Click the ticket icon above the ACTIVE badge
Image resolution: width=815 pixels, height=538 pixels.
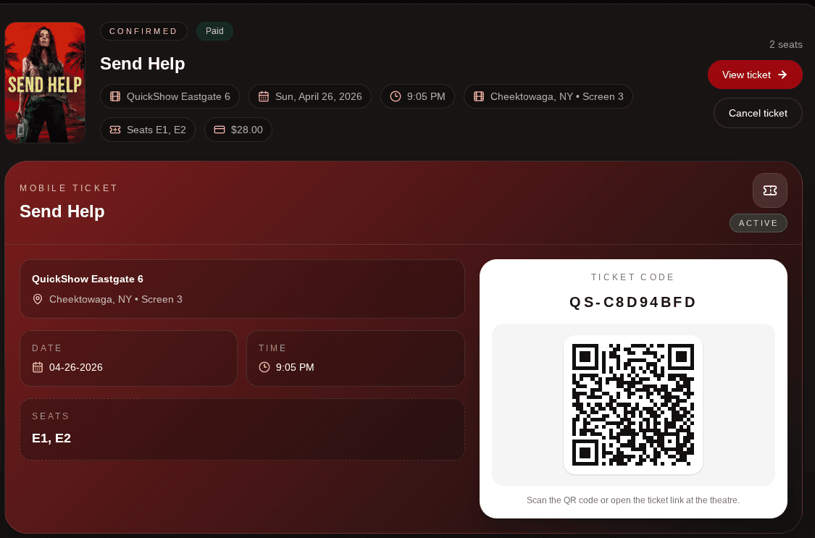click(x=770, y=190)
